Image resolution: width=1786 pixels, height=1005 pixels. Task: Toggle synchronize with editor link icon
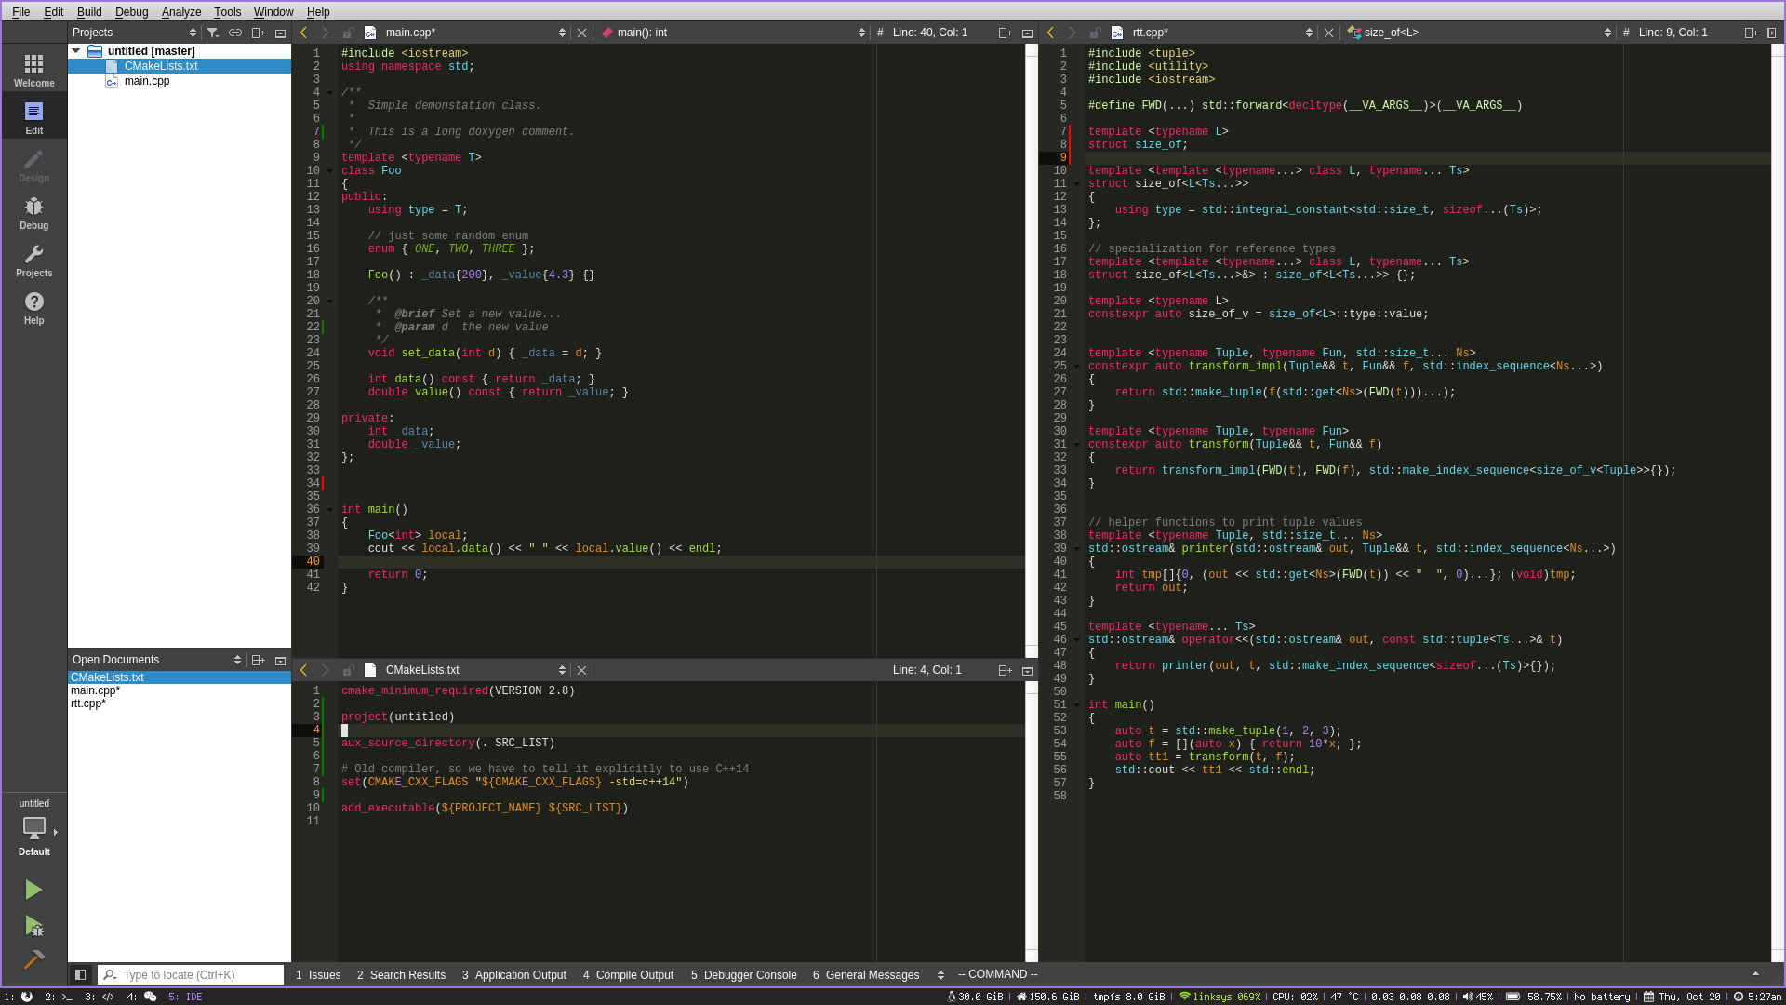235,33
